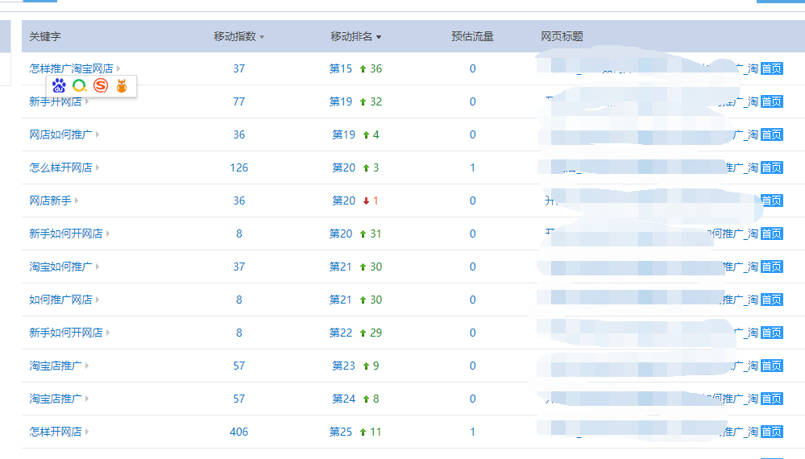Viewport: 805px width, 459px height.
Task: Expand the arrow next to 网店新手
Action: click(x=77, y=201)
